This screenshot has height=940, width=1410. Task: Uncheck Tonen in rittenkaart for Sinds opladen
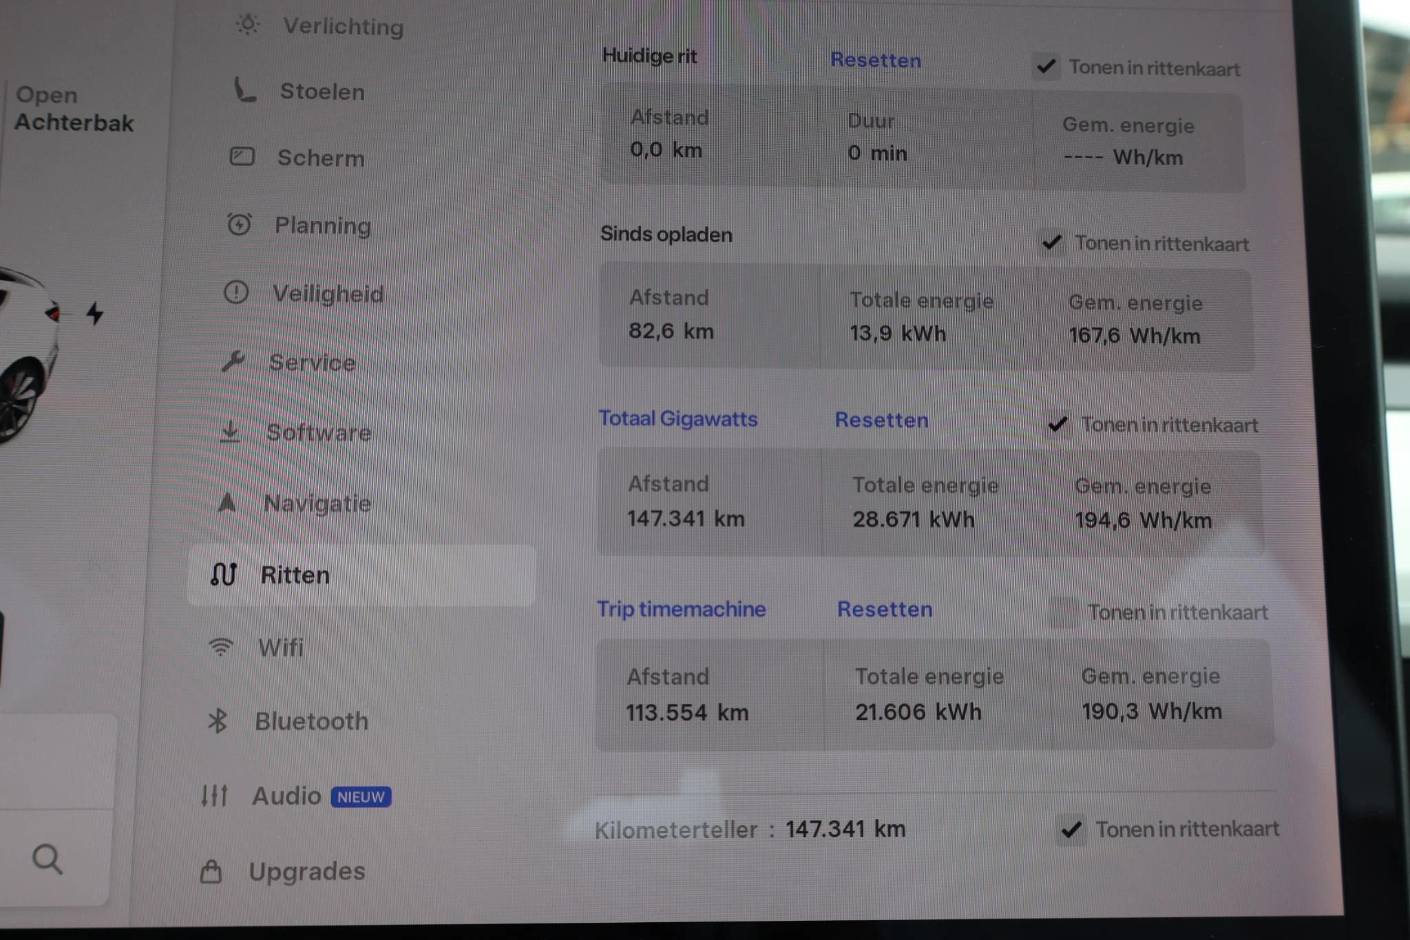tap(1052, 242)
